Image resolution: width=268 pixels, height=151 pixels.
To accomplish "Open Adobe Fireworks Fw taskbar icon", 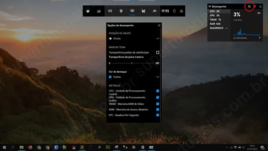I will [x=108, y=147].
